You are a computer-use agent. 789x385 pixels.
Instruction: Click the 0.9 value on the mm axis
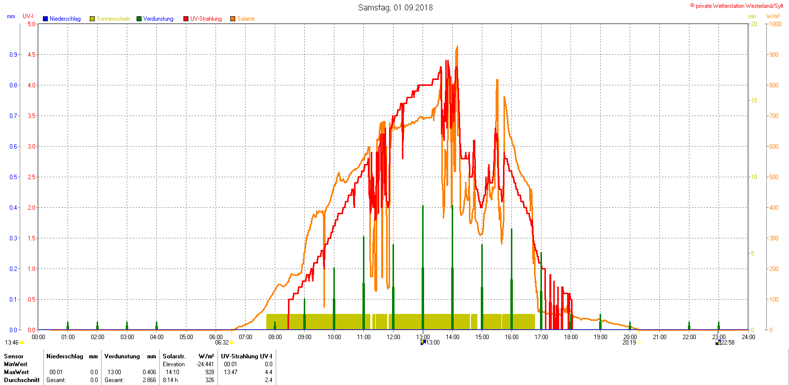[13, 55]
